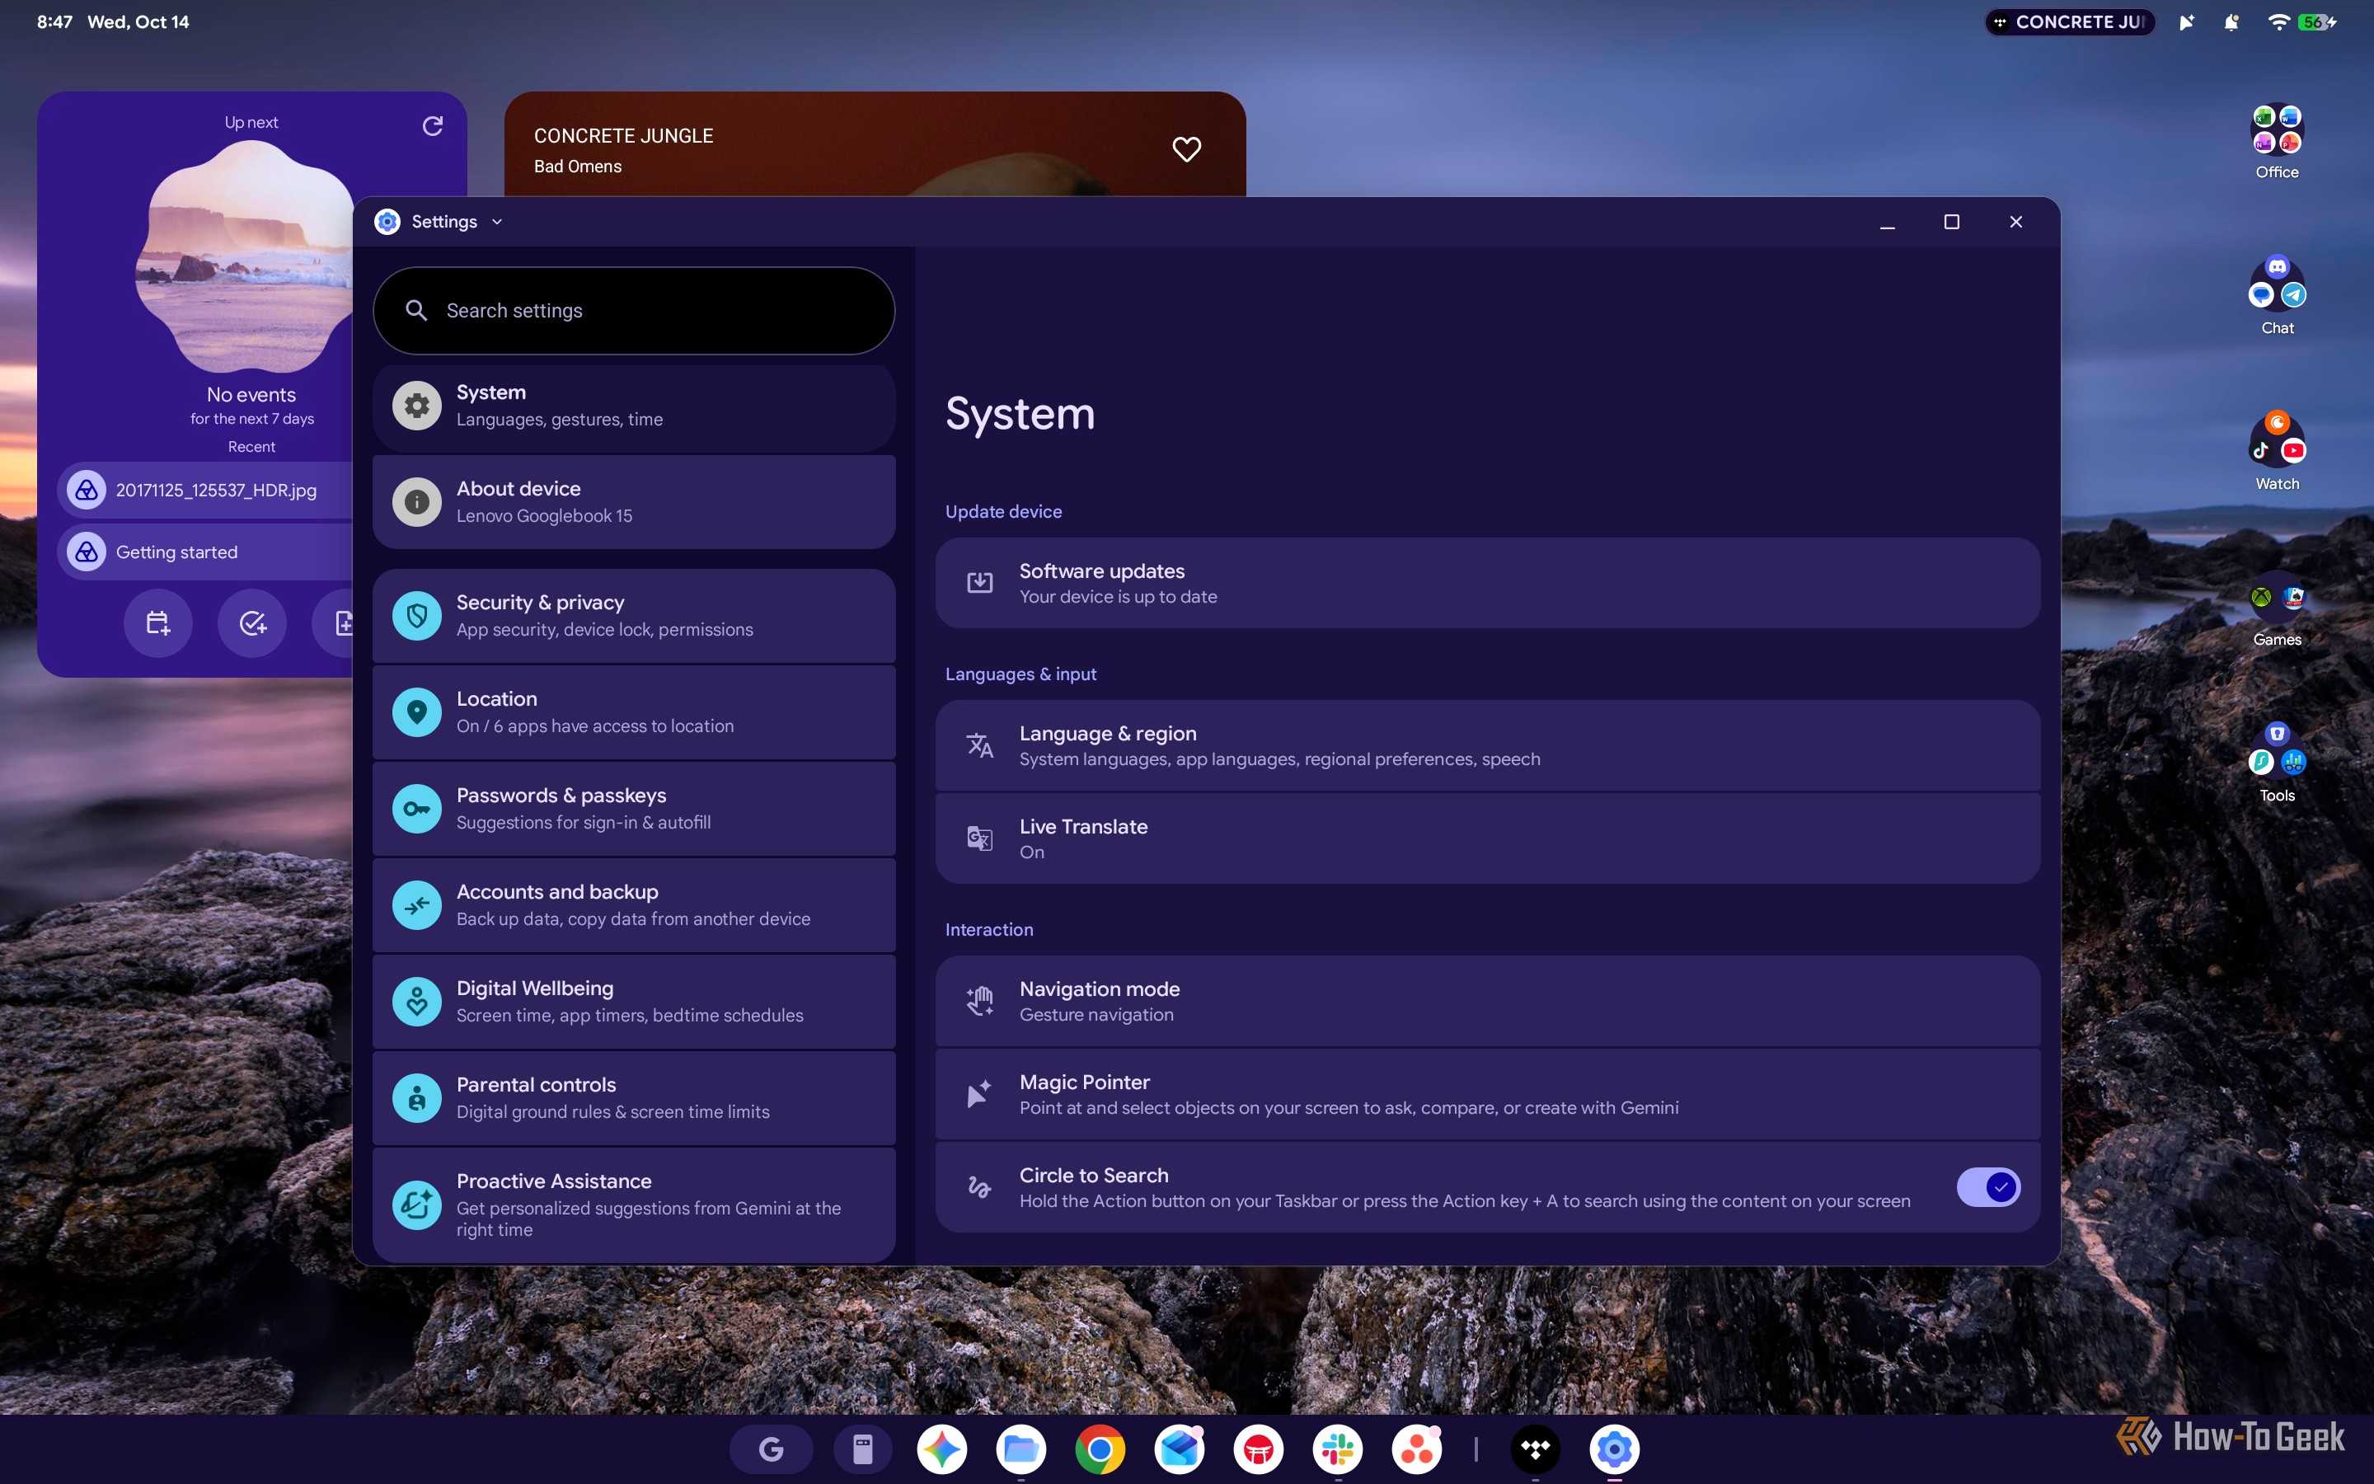This screenshot has height=1484, width=2374.
Task: Click the Search settings field
Action: [634, 310]
